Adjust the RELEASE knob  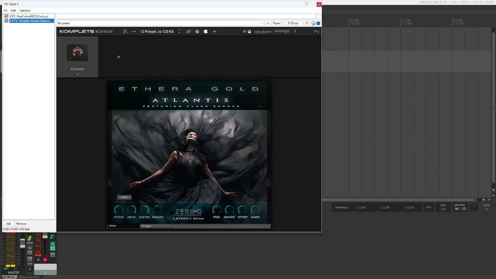(x=157, y=210)
